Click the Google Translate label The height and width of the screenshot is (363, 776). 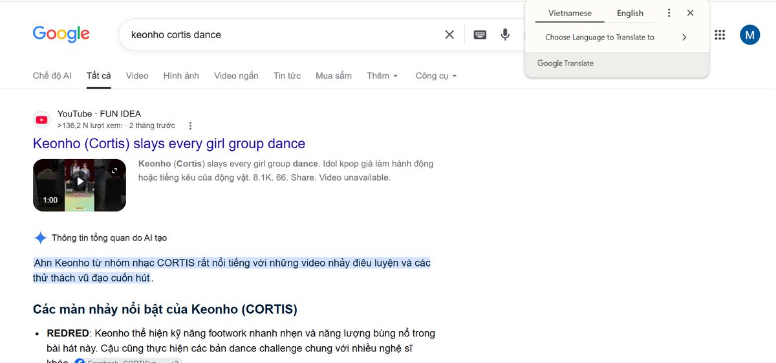coord(565,63)
